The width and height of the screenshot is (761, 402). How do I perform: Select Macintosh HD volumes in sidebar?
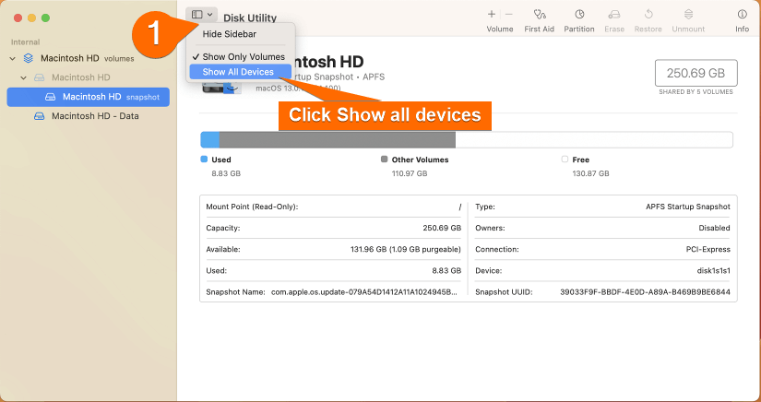point(88,58)
